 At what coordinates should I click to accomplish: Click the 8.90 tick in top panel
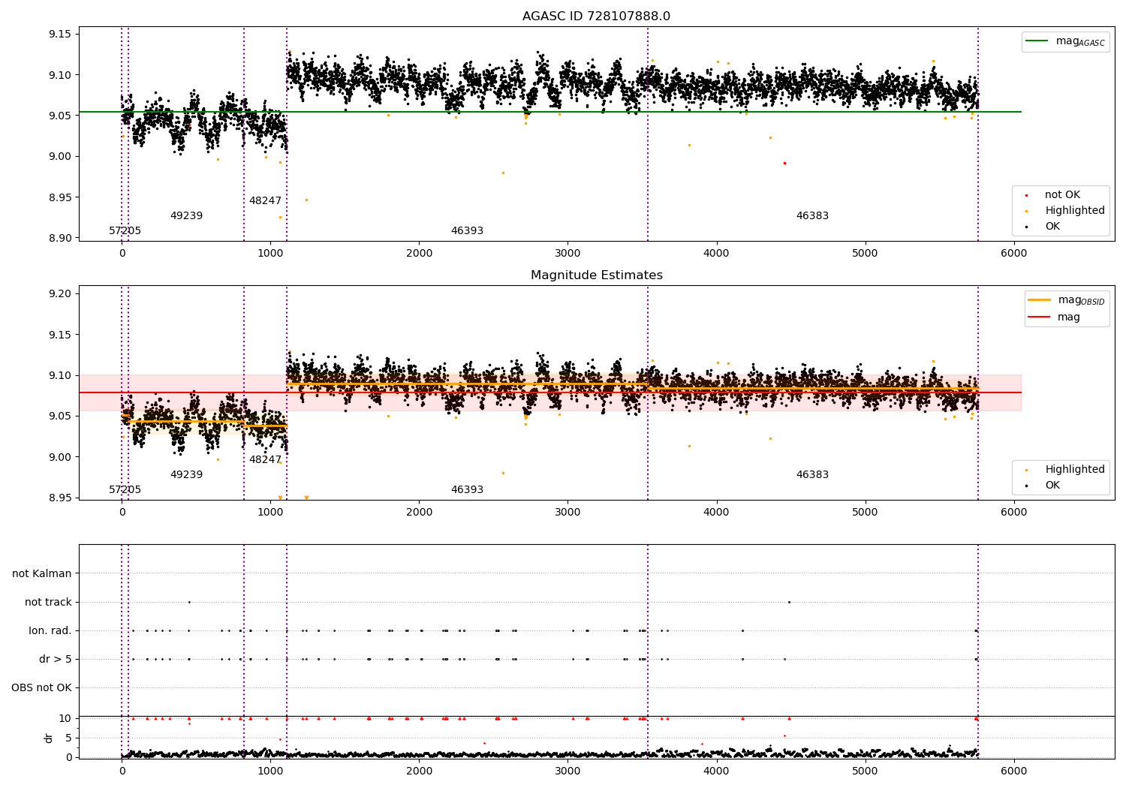click(x=60, y=239)
